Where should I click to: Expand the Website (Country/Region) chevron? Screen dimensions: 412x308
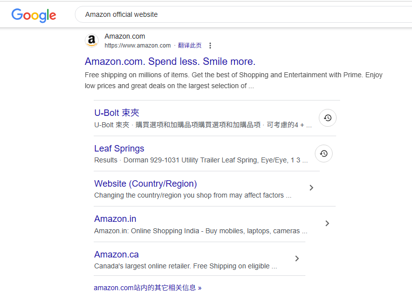[311, 188]
